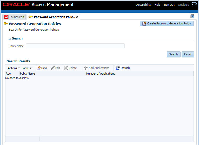This screenshot has width=199, height=145.
Task: Click the weblogic username
Action: (x=183, y=5)
